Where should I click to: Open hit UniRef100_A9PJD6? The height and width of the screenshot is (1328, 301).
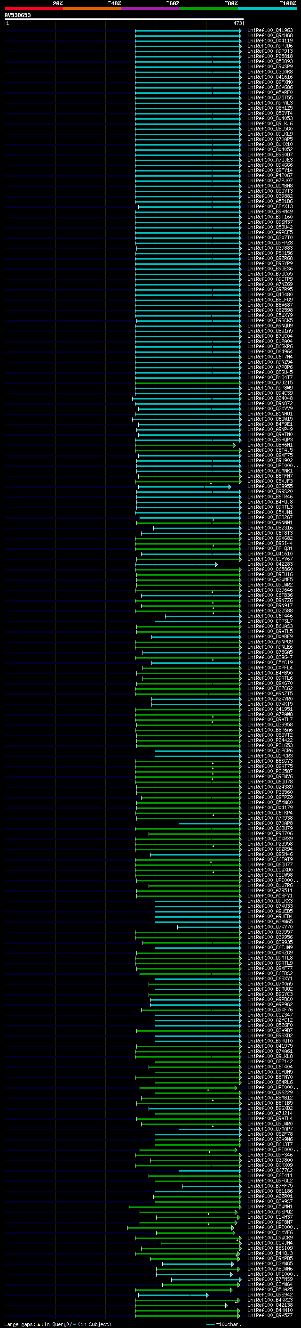tap(269, 46)
